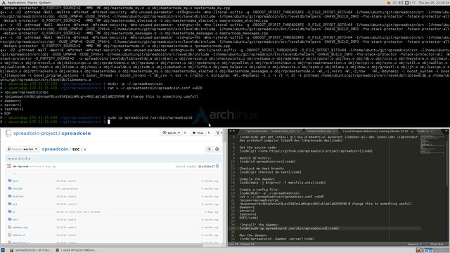Open the qt folder
Image resolution: width=450 pixels, height=253 pixels.
point(14,212)
